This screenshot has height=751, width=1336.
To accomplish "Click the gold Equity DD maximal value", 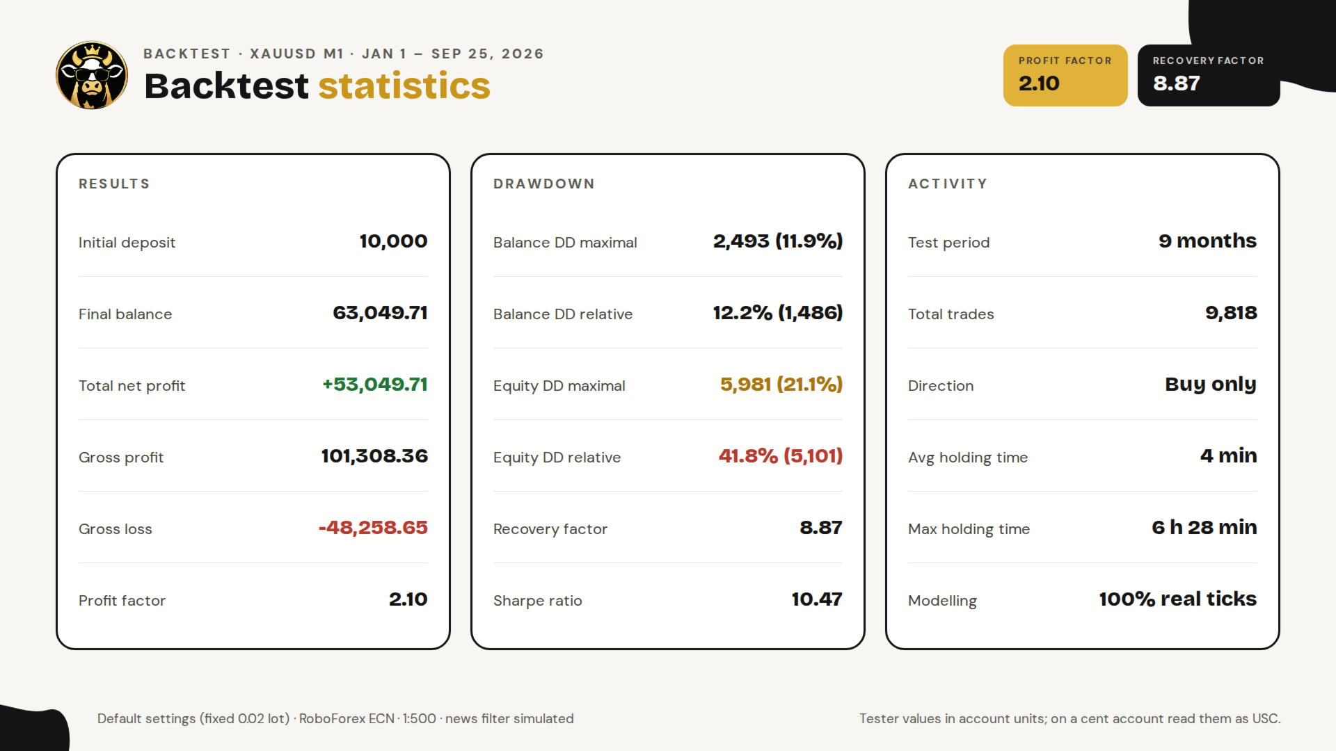I will (x=781, y=385).
